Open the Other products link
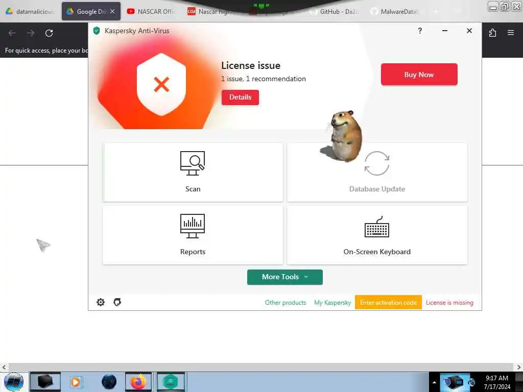 [285, 303]
